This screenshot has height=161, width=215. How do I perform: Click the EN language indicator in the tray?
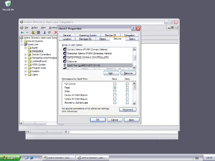[197, 158]
